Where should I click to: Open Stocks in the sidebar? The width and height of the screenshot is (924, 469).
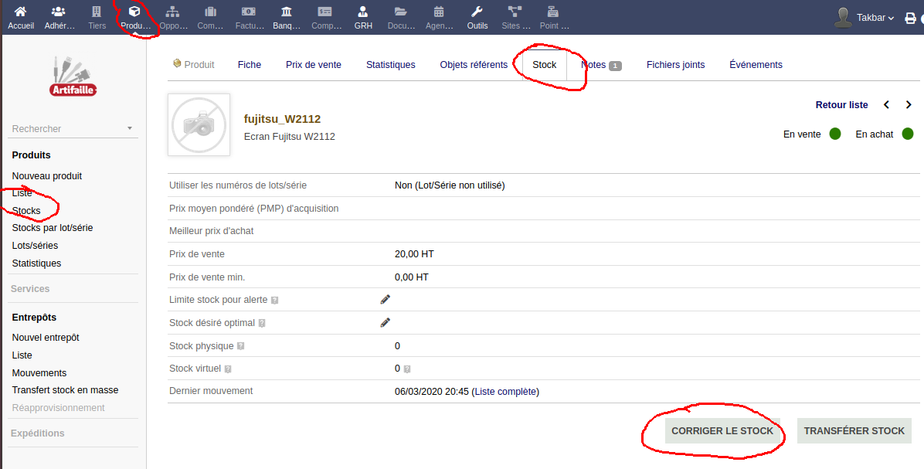[26, 211]
